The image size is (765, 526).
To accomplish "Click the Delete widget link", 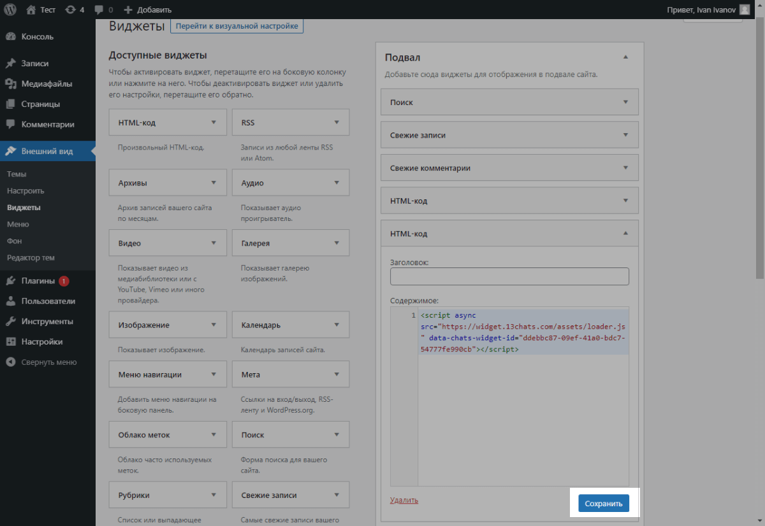I will 404,500.
